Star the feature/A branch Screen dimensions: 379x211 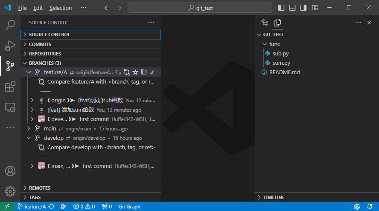click(135, 72)
